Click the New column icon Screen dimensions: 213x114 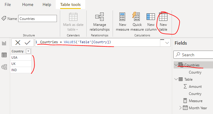point(151,17)
